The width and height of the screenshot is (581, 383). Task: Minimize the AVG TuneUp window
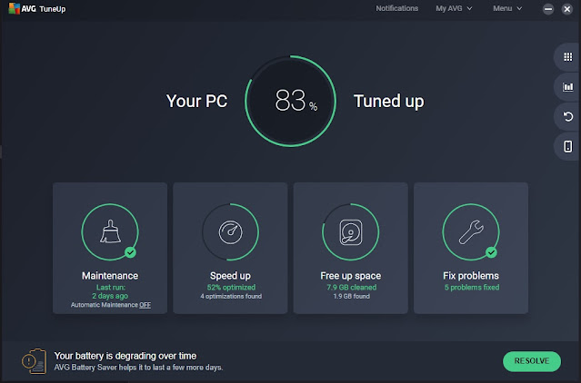[x=548, y=9]
